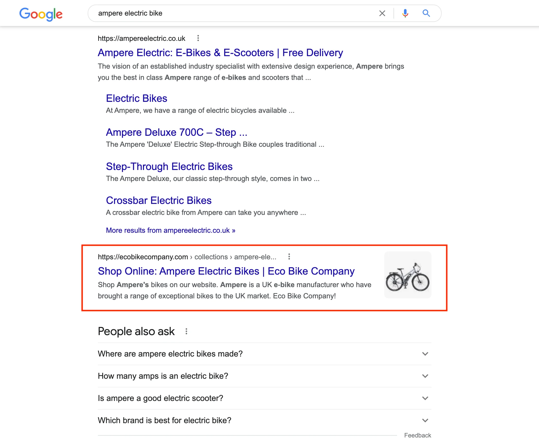Open the Electric Bikes sitelink
This screenshot has width=539, height=440.
(137, 99)
